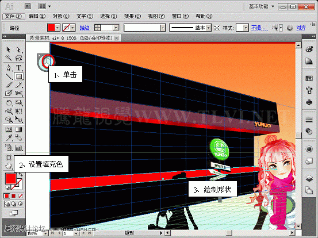This screenshot has height=238, width=318.
Task: Select the Eyedropper tool
Action: tap(9, 137)
